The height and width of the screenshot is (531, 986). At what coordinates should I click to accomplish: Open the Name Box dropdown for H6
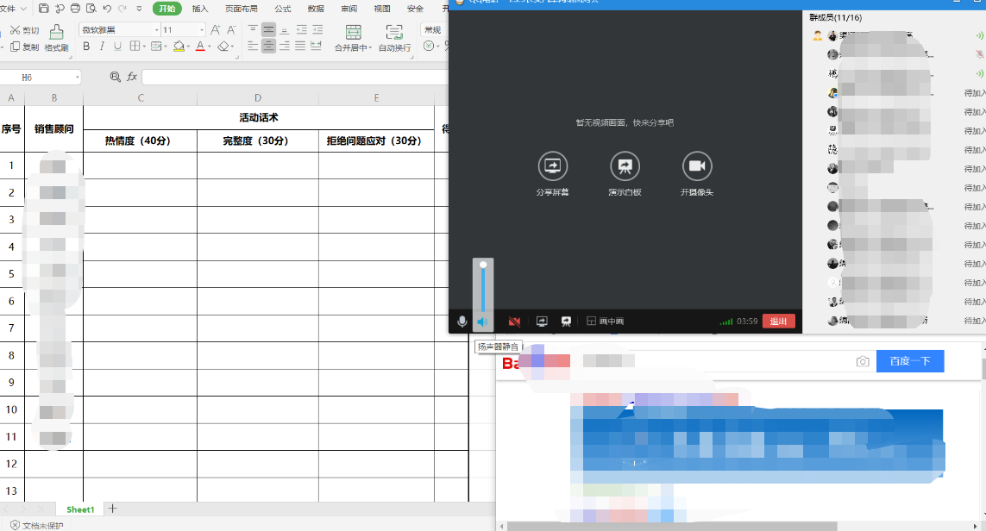[78, 78]
